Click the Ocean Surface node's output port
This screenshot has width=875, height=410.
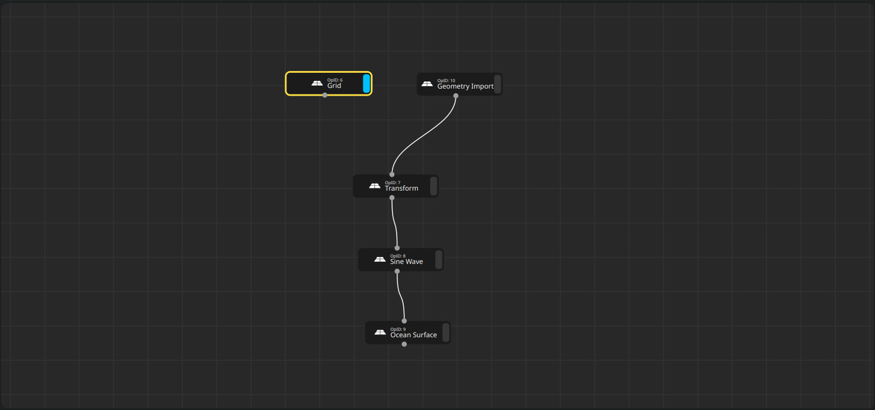[x=404, y=344]
